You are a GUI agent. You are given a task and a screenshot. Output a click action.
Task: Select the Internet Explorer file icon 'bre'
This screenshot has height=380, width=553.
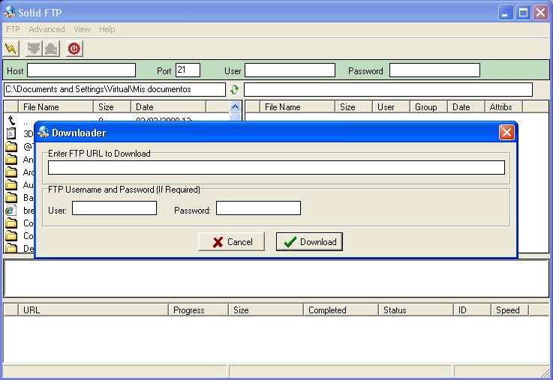(11, 211)
